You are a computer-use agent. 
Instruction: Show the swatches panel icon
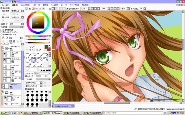pyautogui.click(x=40, y=9)
